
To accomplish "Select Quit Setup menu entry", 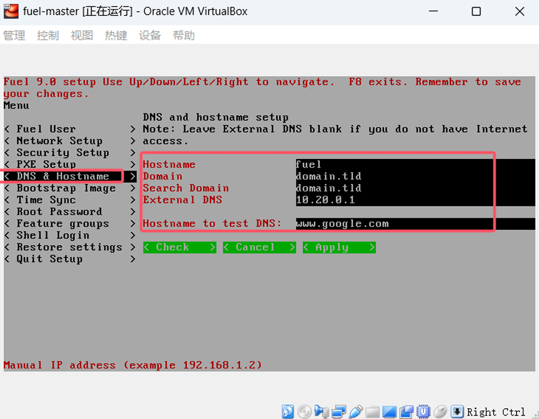I will (x=70, y=259).
